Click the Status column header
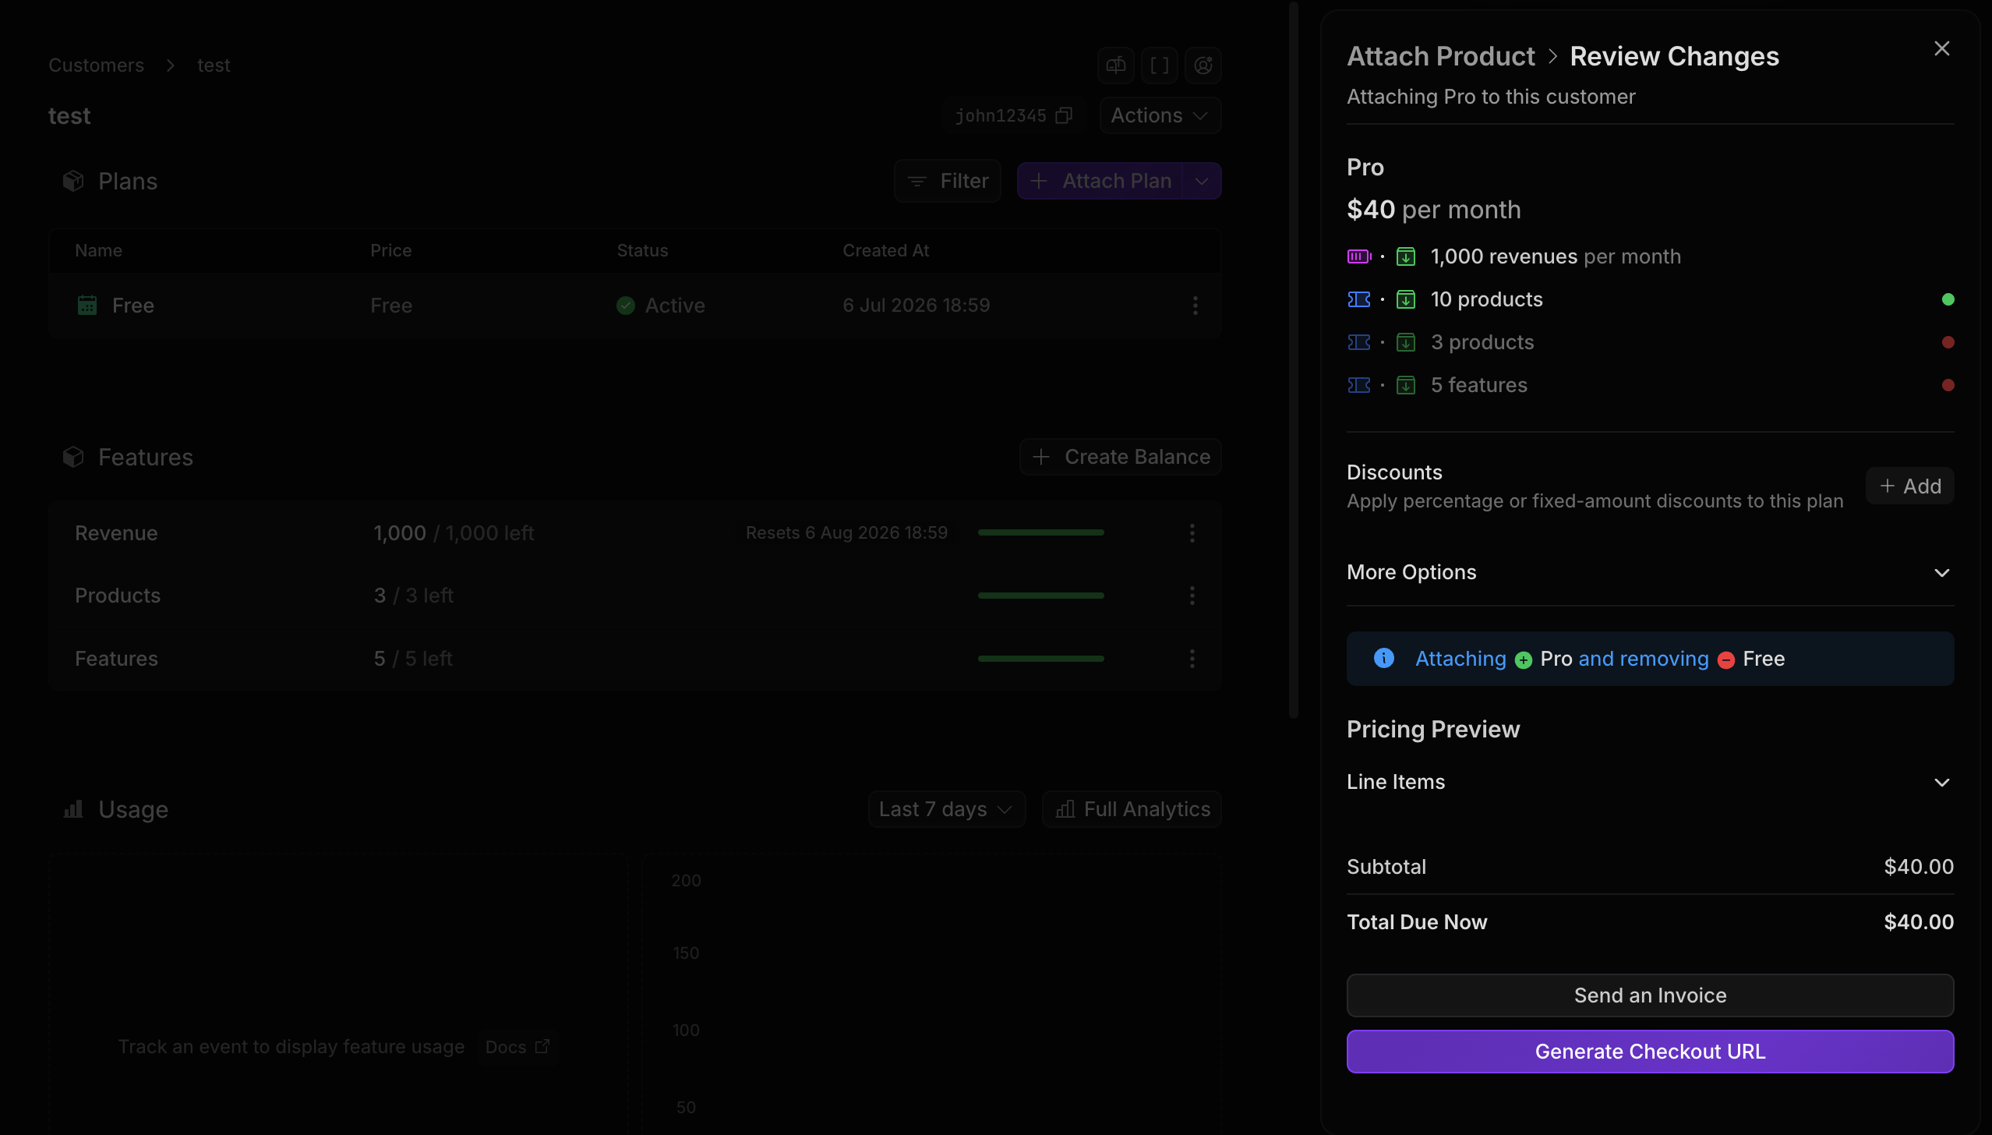The height and width of the screenshot is (1135, 1992). click(642, 250)
